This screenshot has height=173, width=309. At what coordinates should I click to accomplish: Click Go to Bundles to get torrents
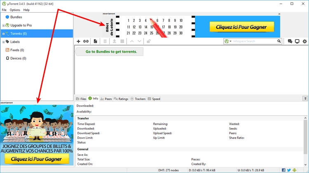point(111,52)
